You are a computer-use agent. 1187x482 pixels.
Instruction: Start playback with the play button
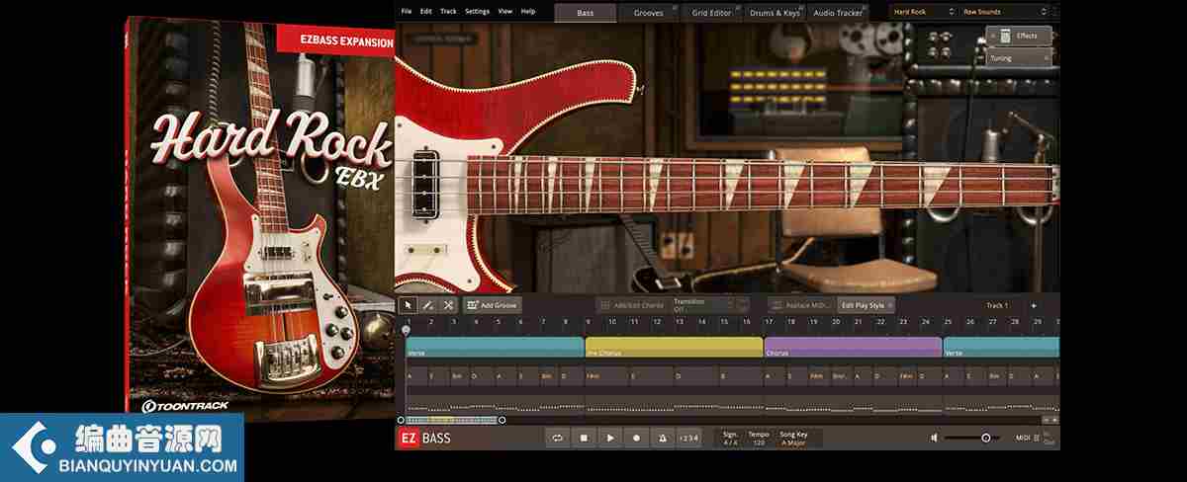610,438
